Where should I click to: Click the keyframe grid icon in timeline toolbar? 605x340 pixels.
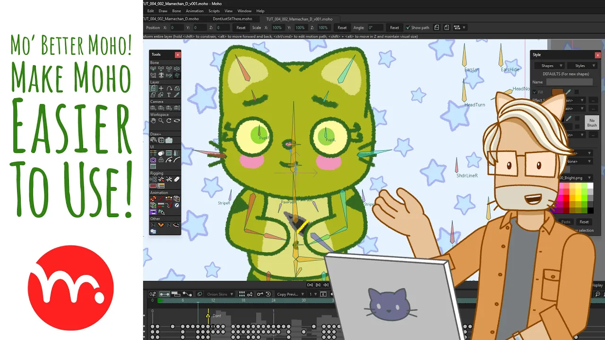coord(242,294)
